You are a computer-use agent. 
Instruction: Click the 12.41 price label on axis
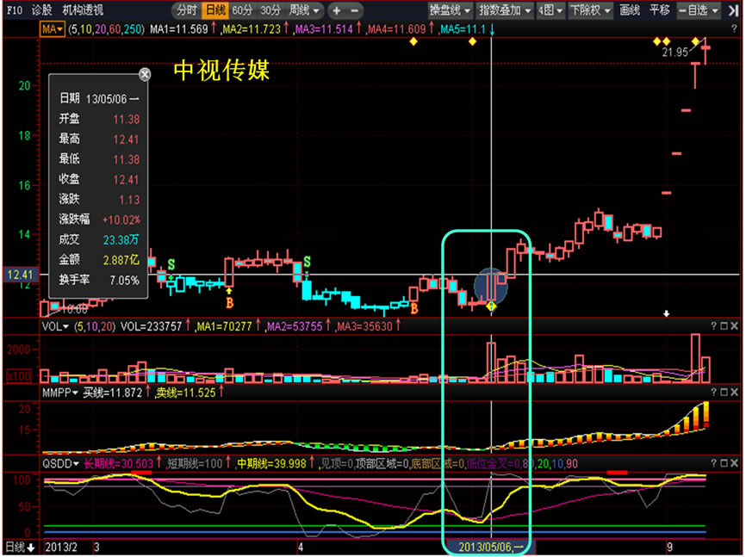tap(21, 275)
